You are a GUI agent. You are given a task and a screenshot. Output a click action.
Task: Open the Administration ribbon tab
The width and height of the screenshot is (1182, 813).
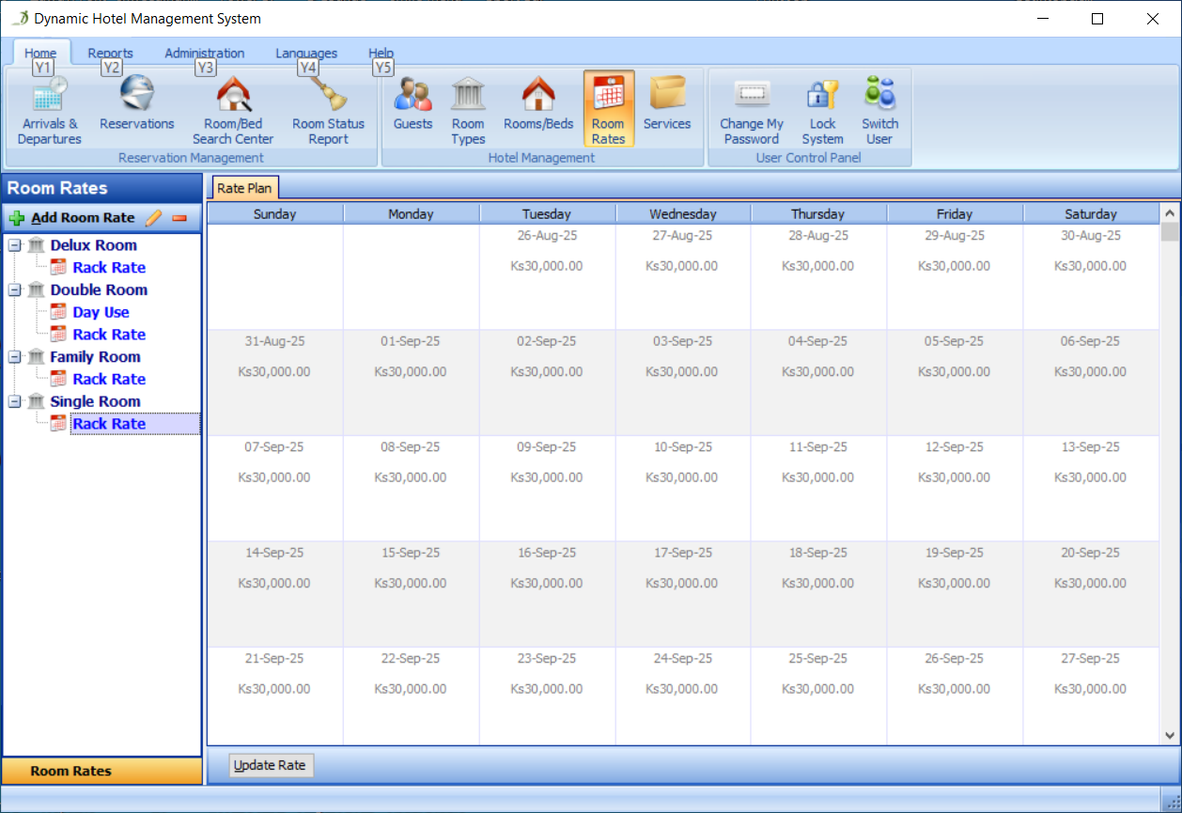204,54
